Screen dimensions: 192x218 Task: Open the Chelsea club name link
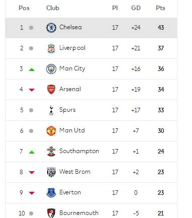pyautogui.click(x=70, y=27)
